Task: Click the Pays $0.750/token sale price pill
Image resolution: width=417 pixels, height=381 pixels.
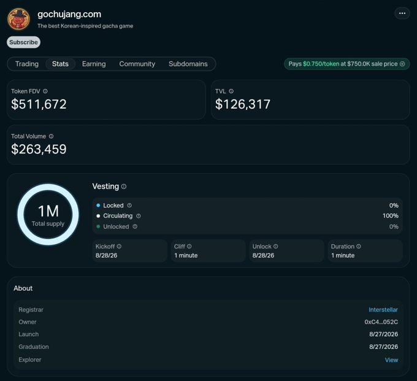Action: [x=347, y=64]
